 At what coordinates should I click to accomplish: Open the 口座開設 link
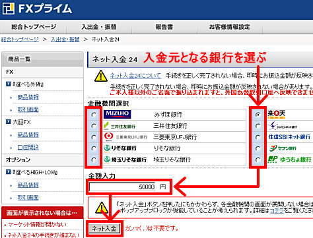28,147
